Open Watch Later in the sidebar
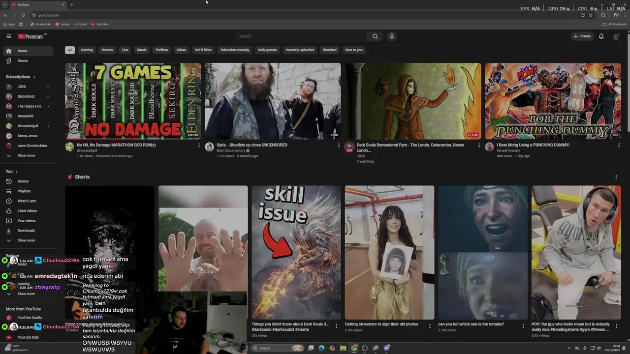The image size is (630, 354). click(28, 201)
